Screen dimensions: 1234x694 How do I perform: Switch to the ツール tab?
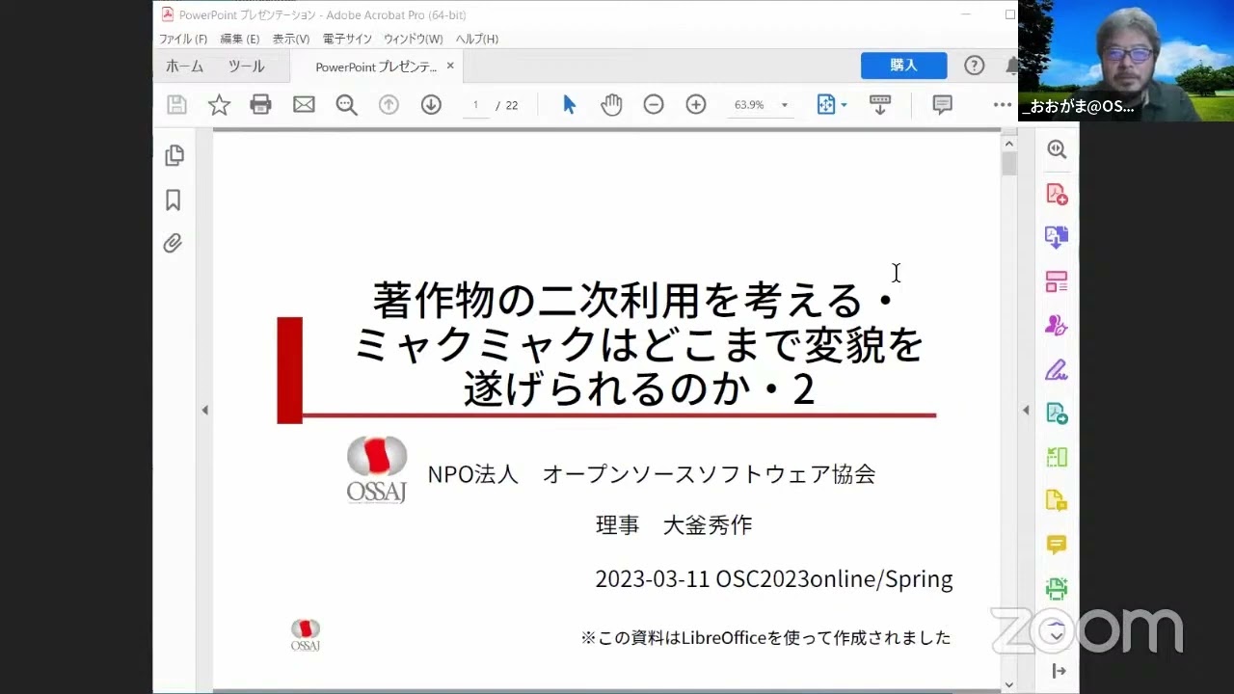pyautogui.click(x=246, y=66)
